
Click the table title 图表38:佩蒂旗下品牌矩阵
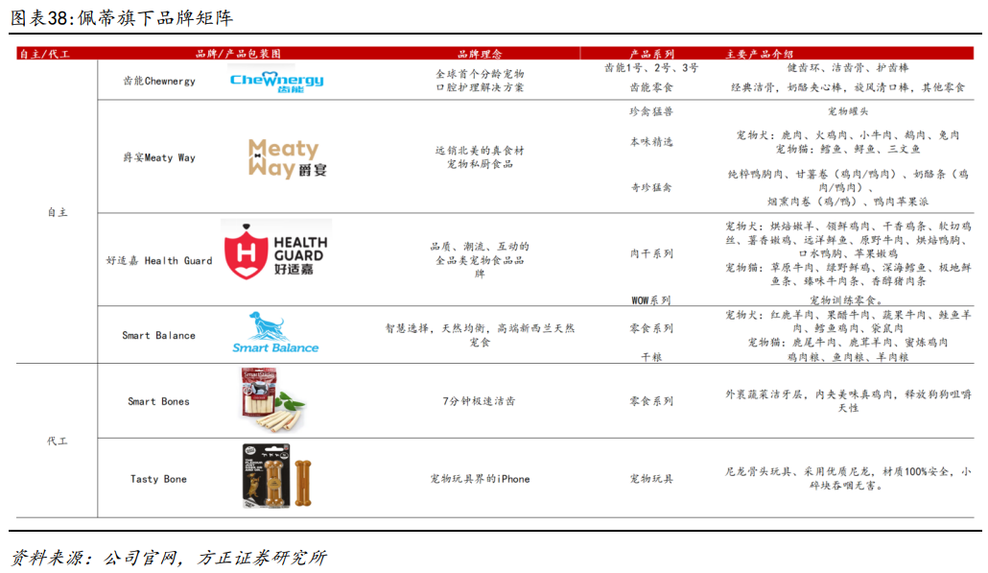pos(122,17)
